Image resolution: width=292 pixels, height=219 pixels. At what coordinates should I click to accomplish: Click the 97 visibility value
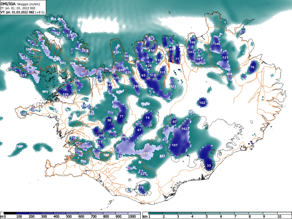pyautogui.click(x=175, y=122)
